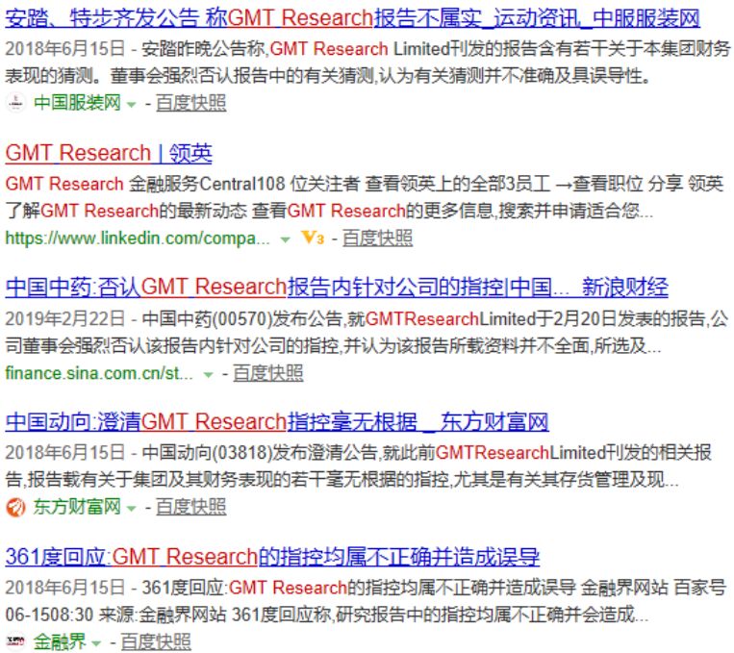Viewport: 734px width, 653px height.
Task: Click the date 2019年2月22日
Action: [65, 319]
